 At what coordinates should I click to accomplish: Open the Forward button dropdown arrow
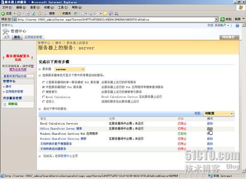click(23, 14)
